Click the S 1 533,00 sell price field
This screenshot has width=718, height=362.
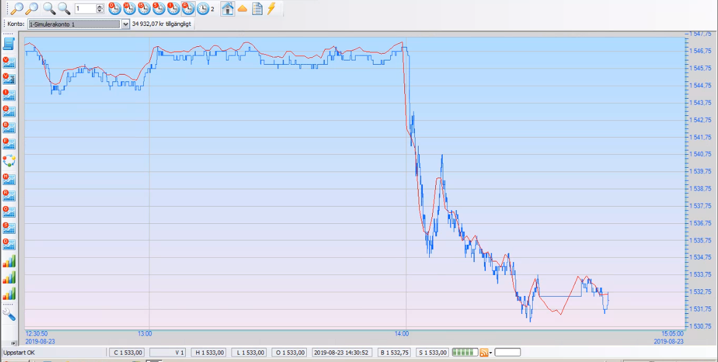(x=432, y=352)
